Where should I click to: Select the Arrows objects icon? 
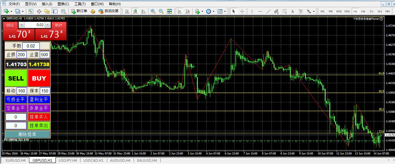(309, 11)
